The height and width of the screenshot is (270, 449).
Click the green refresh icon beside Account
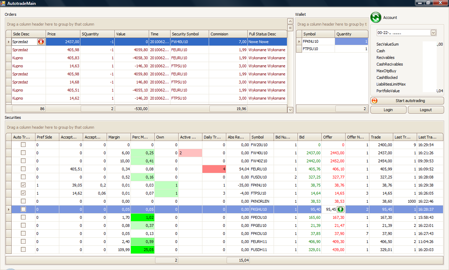pyautogui.click(x=376, y=18)
